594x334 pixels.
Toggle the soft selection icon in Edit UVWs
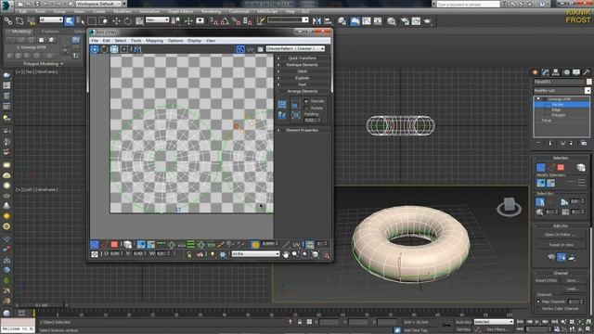(x=255, y=244)
